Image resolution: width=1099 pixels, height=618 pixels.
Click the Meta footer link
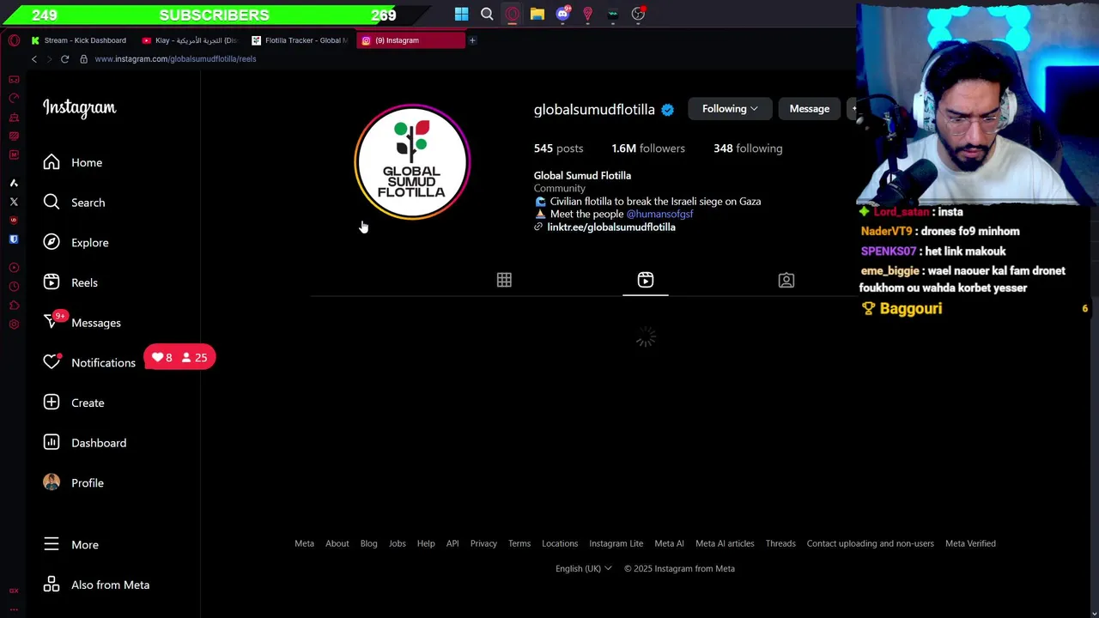tap(304, 543)
